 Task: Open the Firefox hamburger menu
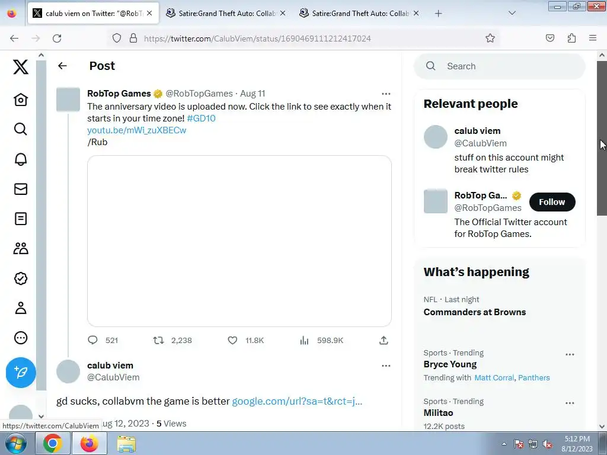click(x=593, y=38)
